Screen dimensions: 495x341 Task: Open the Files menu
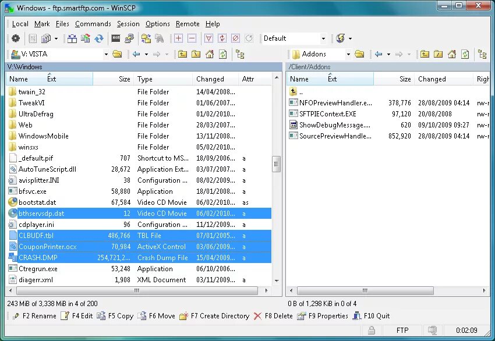62,24
